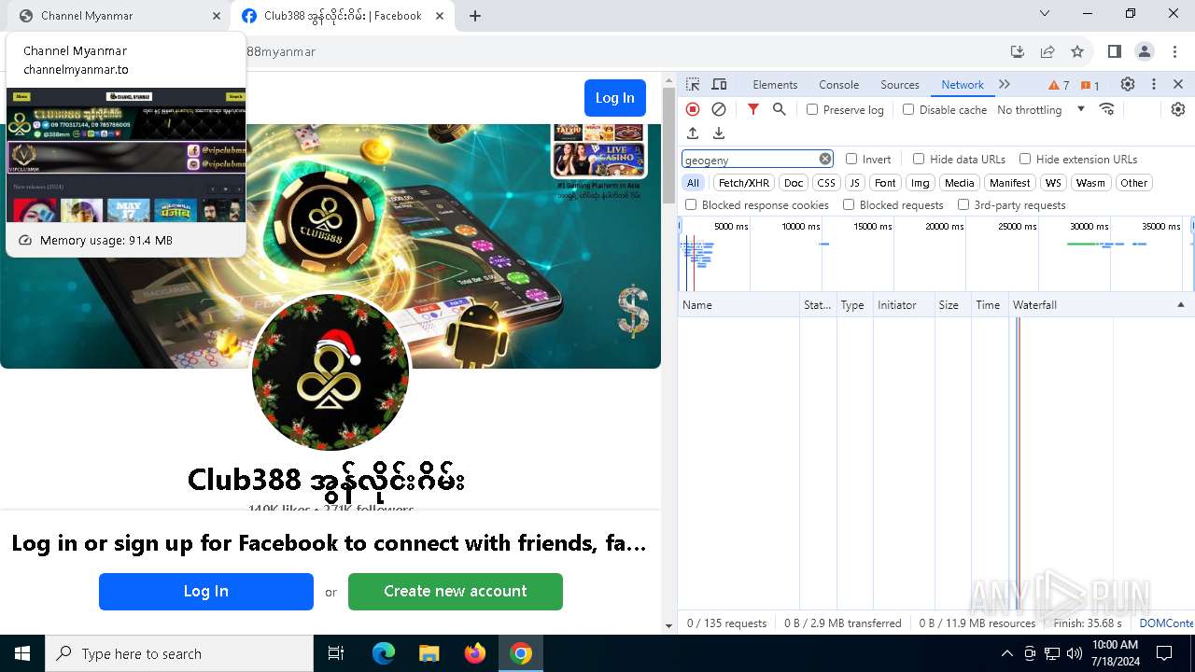Open Chrome three-dot menu
Screen dimensions: 1195x672
tap(1175, 51)
